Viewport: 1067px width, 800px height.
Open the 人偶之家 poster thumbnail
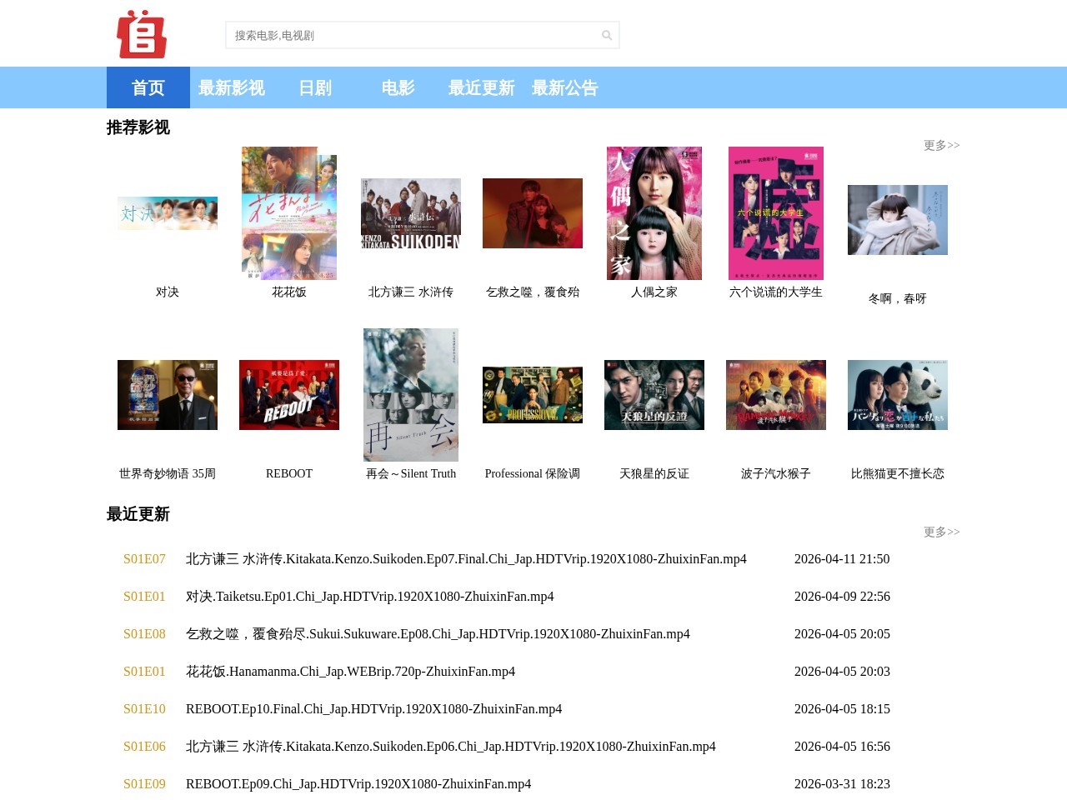654,213
